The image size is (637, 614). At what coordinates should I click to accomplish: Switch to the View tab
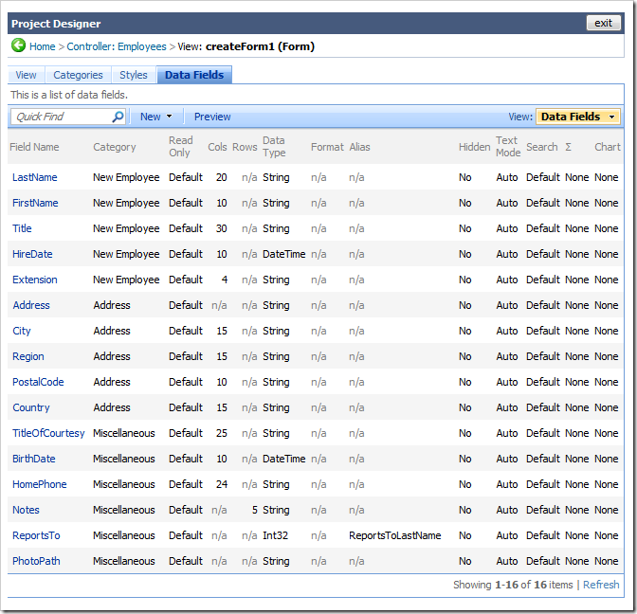[26, 75]
